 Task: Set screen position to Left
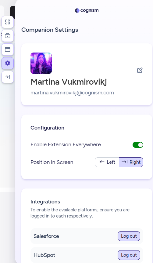click(107, 162)
